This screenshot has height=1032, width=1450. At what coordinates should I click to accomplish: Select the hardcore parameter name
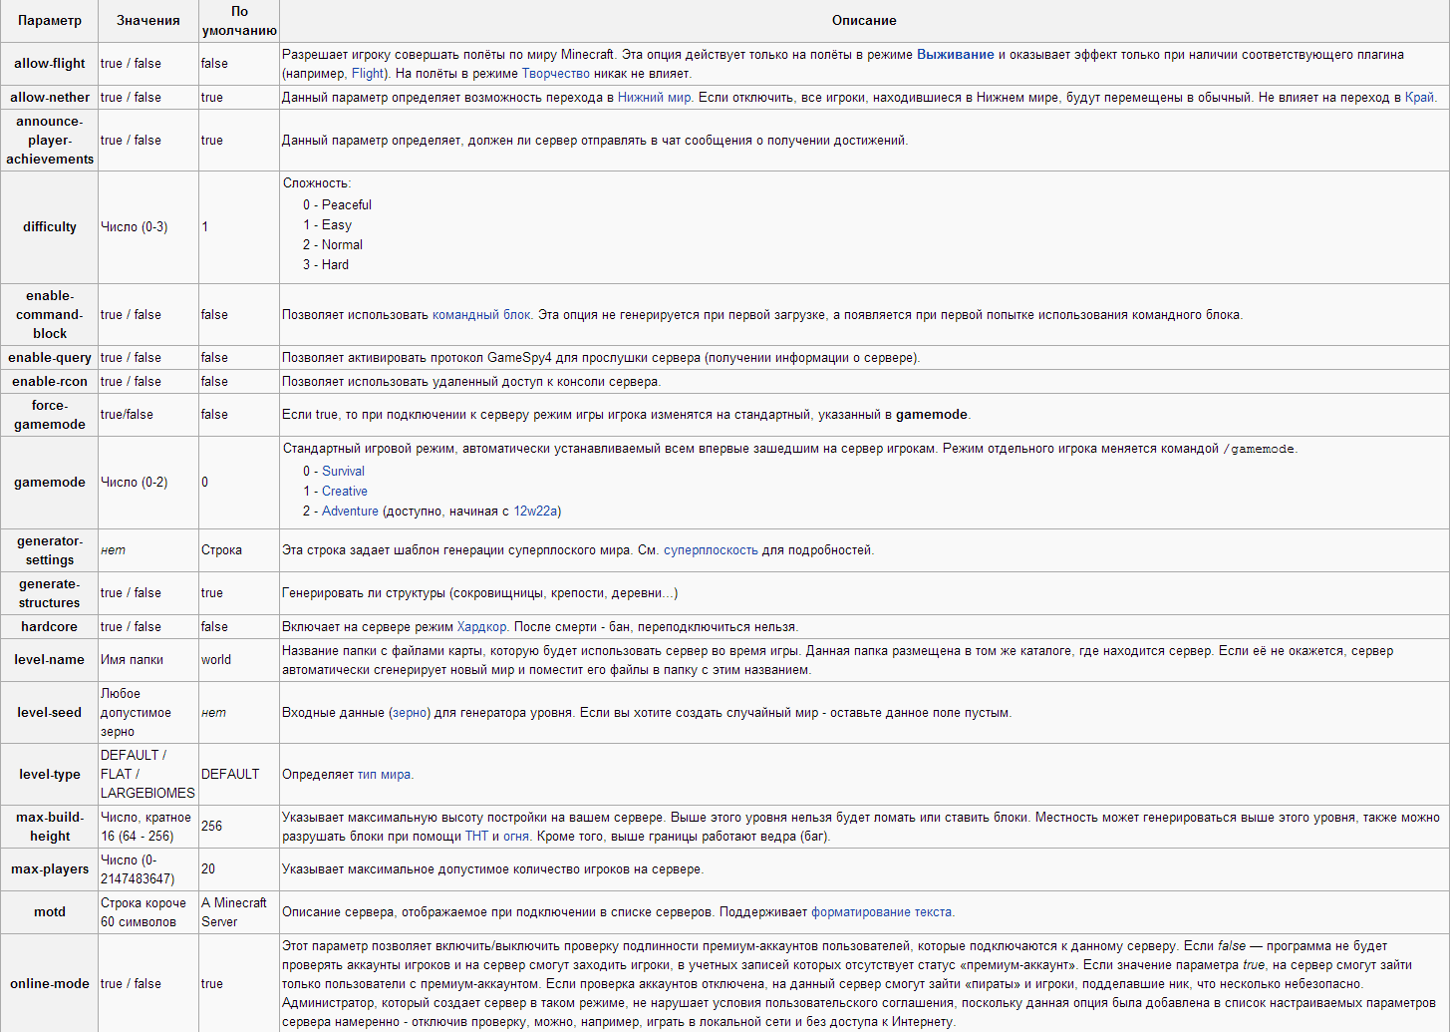pos(50,627)
